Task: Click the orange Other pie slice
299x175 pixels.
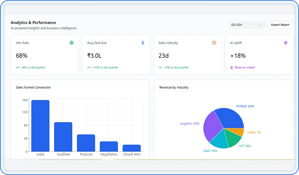Action: [x=239, y=132]
